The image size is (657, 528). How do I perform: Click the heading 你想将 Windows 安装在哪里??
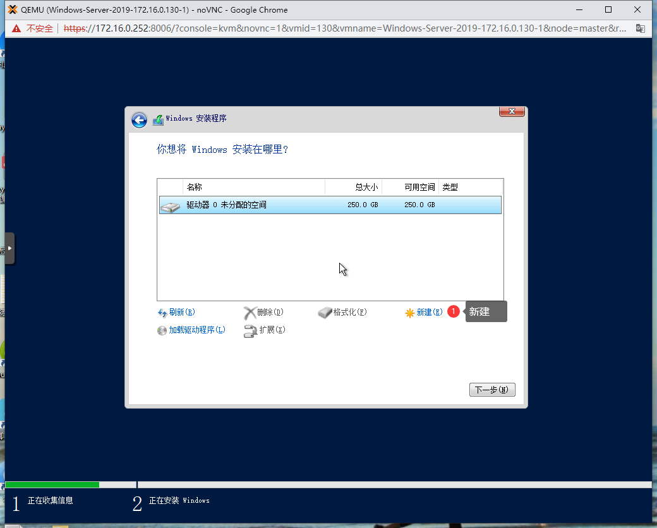(x=222, y=150)
